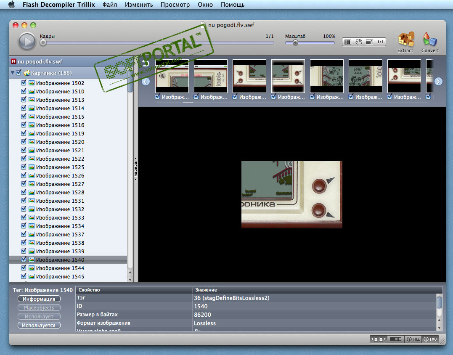The width and height of the screenshot is (453, 355).
Task: Click the Используется button
Action: 39,325
